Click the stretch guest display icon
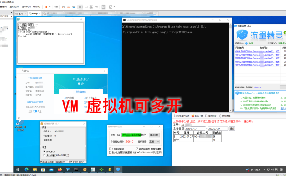The width and height of the screenshot is (286, 176). (110, 7)
